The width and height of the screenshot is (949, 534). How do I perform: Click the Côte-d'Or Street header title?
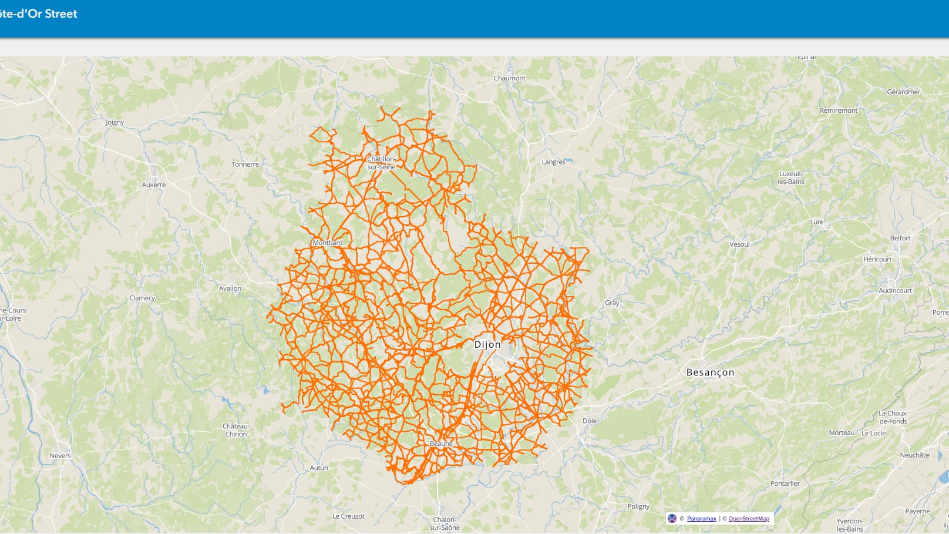pos(39,14)
